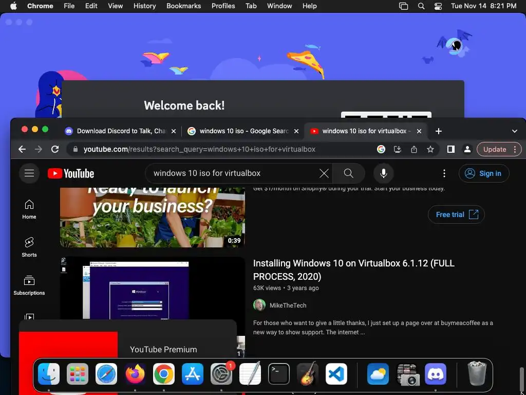Open the Apple menu
Image resolution: width=526 pixels, height=395 pixels.
point(13,6)
